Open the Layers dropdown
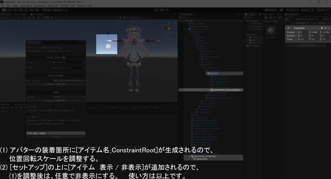This screenshot has height=179, width=331. pos(307,10)
